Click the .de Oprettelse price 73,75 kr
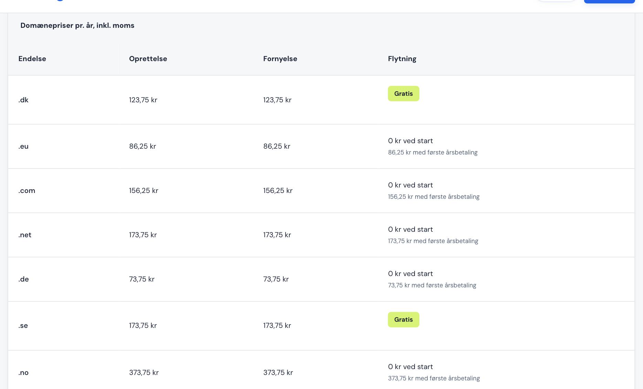This screenshot has height=389, width=643. pyautogui.click(x=142, y=279)
